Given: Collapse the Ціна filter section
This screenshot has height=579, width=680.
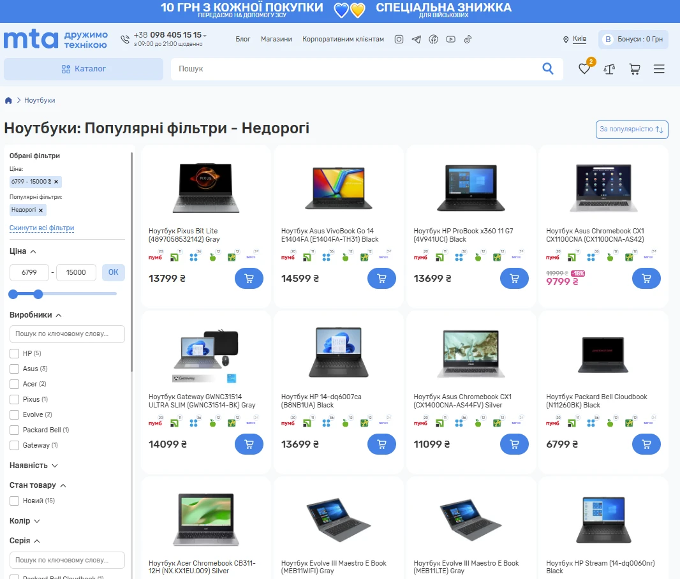Looking at the screenshot, I should tap(22, 251).
